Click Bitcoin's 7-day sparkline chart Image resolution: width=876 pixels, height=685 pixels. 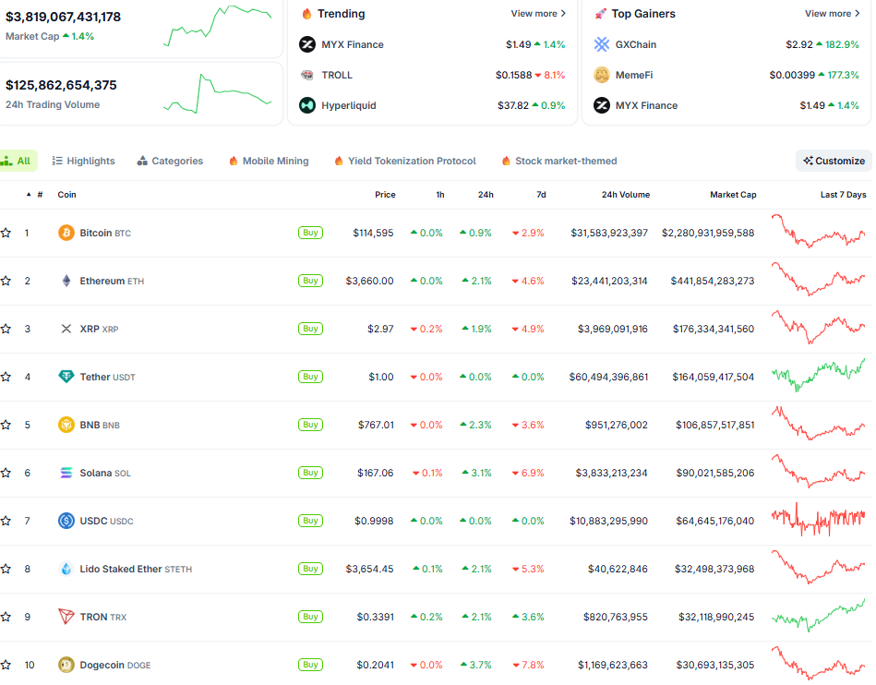click(819, 233)
